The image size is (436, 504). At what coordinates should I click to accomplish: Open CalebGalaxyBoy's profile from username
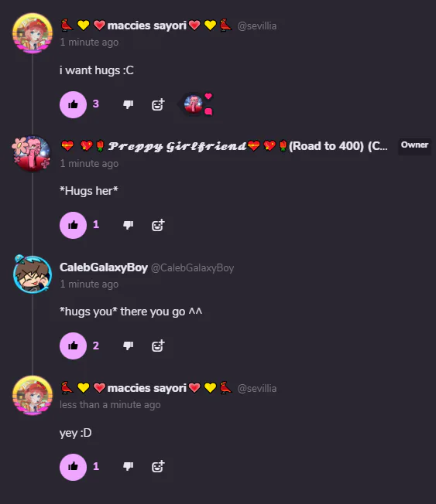click(x=104, y=267)
